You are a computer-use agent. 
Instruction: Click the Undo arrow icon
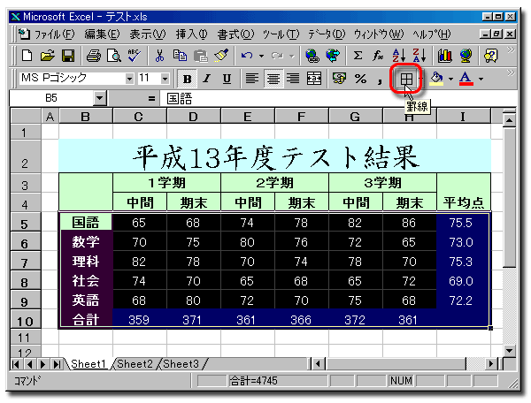point(247,56)
